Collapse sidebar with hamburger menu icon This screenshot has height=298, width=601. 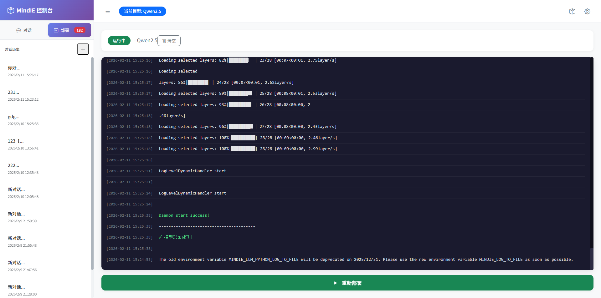(108, 11)
